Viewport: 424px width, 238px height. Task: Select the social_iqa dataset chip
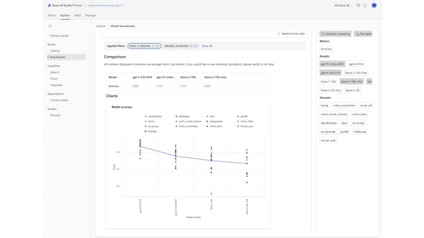tap(358, 123)
